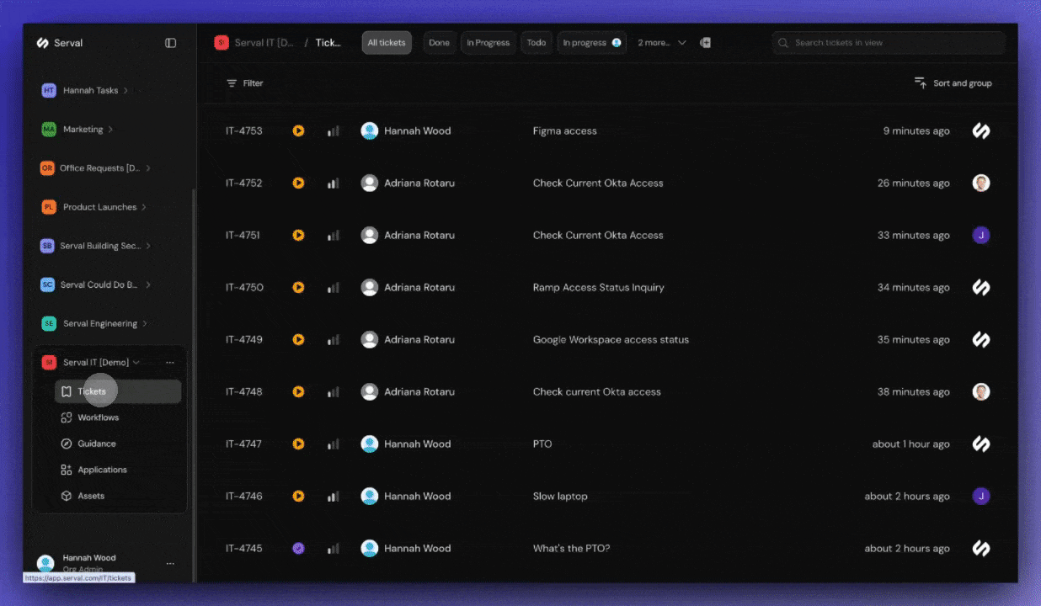Click the status icon for ticket IT-4753
Screen dimensions: 1041x606
298,131
